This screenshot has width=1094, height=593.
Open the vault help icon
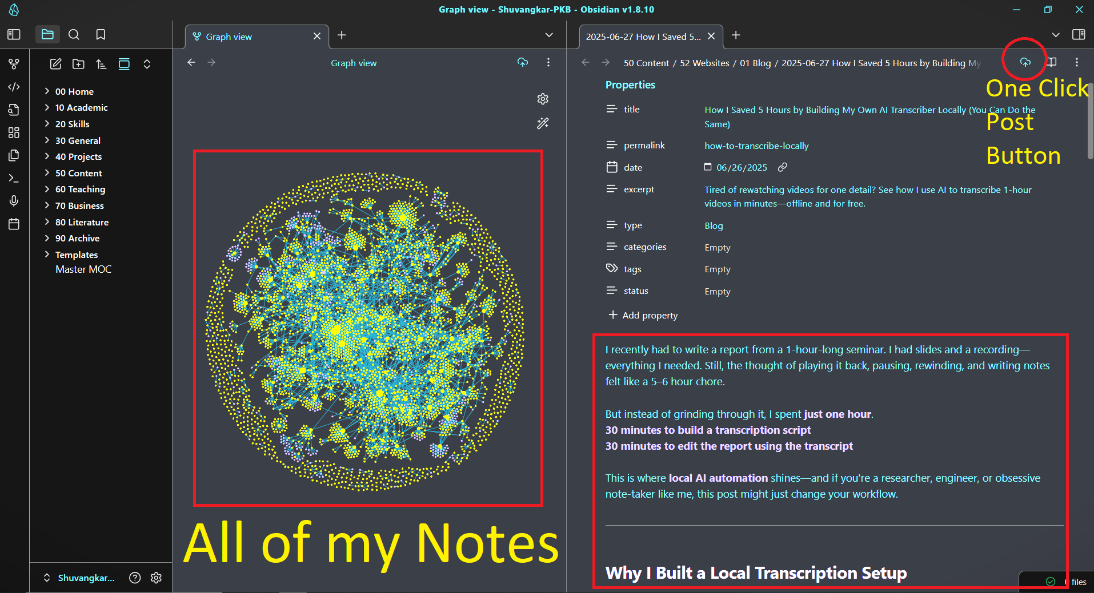pyautogui.click(x=135, y=578)
